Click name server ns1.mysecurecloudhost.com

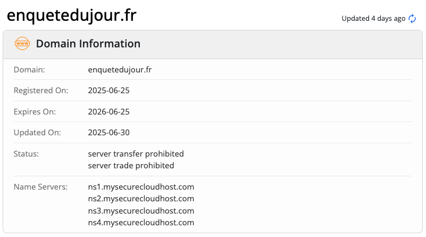[141, 187]
